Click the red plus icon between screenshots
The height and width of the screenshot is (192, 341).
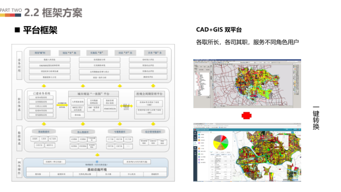click(x=246, y=116)
